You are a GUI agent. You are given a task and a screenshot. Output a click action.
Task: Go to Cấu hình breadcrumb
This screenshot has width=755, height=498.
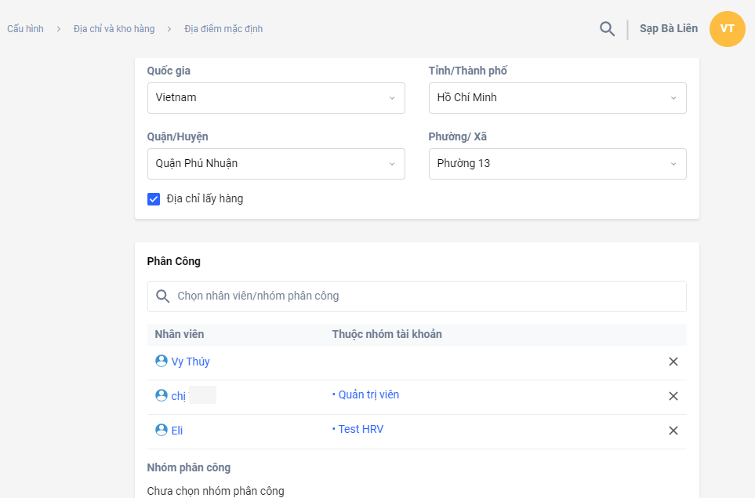pyautogui.click(x=25, y=29)
